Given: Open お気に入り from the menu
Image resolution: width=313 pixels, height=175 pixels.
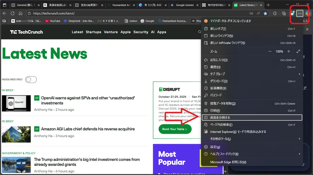Looking at the screenshot, I should pyautogui.click(x=252, y=60).
